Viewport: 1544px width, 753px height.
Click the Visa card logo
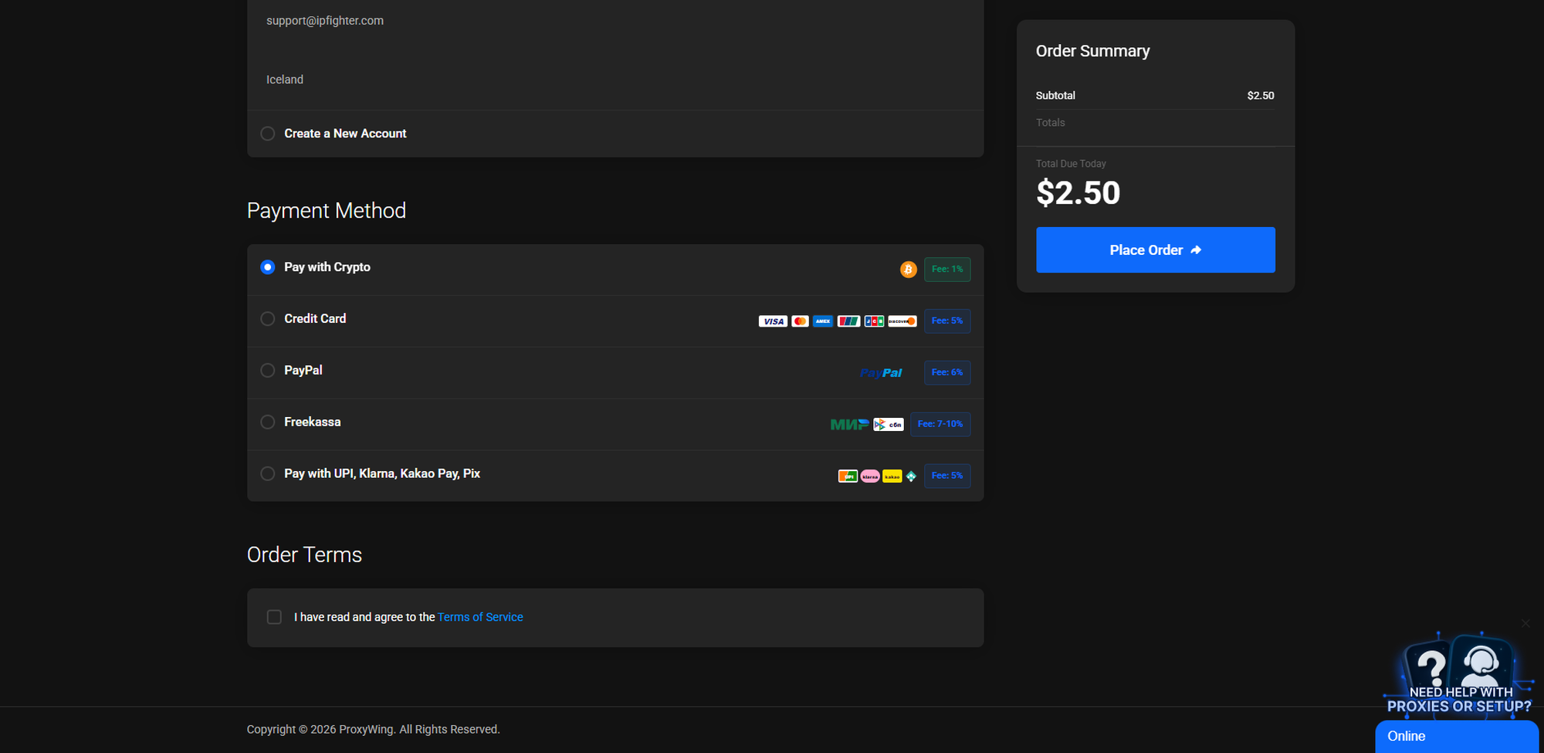click(x=773, y=321)
